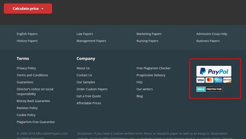Open Get a Free Quote link
Viewport: 246px width, 139px height.
click(89, 96)
